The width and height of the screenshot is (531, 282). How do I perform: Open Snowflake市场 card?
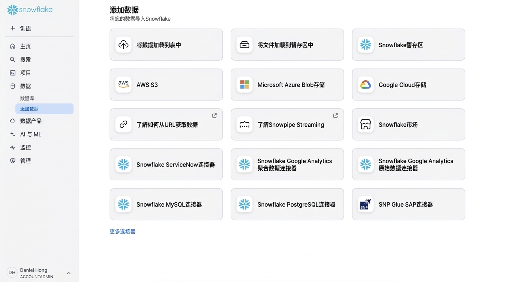pos(408,124)
